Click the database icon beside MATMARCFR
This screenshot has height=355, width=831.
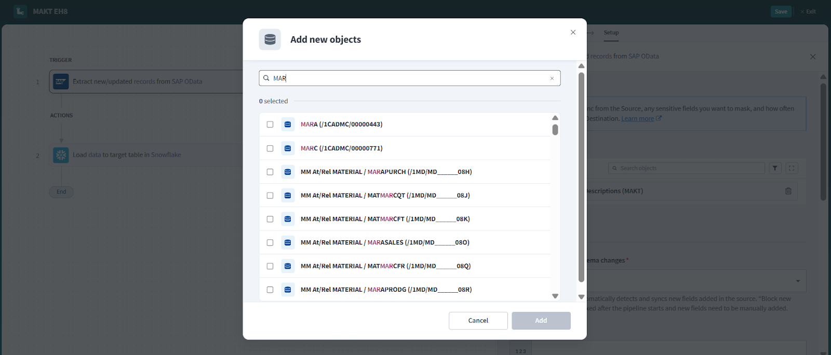(x=288, y=266)
